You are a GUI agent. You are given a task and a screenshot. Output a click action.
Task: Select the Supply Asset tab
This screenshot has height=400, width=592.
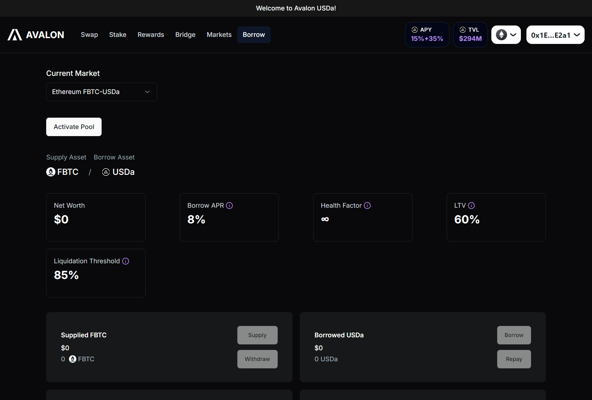click(x=66, y=157)
